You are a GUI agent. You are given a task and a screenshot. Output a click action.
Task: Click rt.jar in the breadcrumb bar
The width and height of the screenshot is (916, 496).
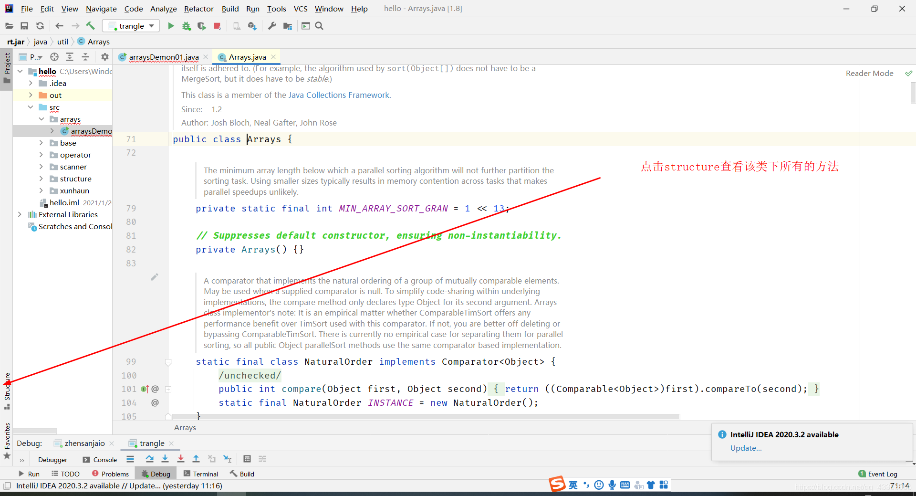(16, 42)
